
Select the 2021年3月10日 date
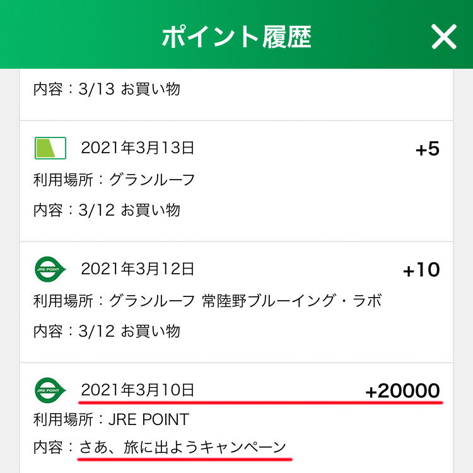pos(137,390)
